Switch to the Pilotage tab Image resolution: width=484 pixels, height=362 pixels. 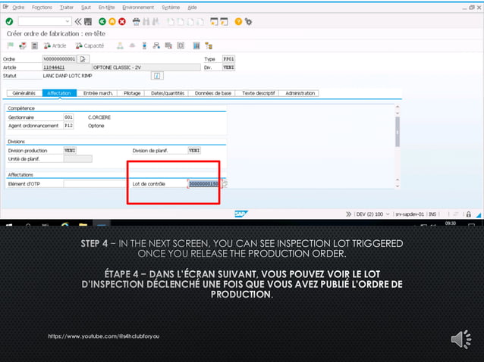click(132, 93)
